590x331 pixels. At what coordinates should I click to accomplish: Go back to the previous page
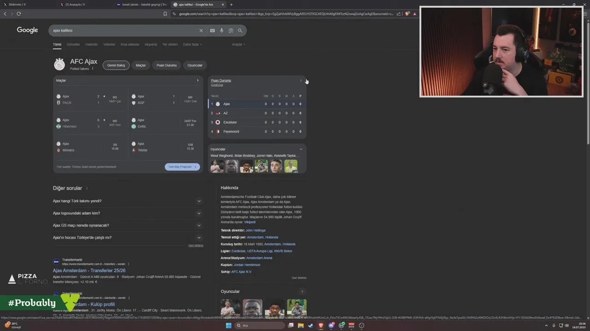tap(5, 14)
